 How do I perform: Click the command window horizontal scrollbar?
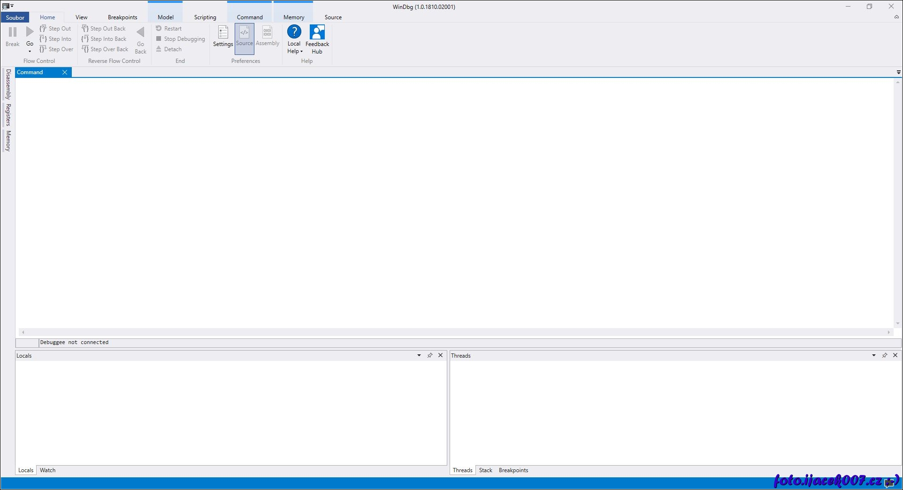455,332
